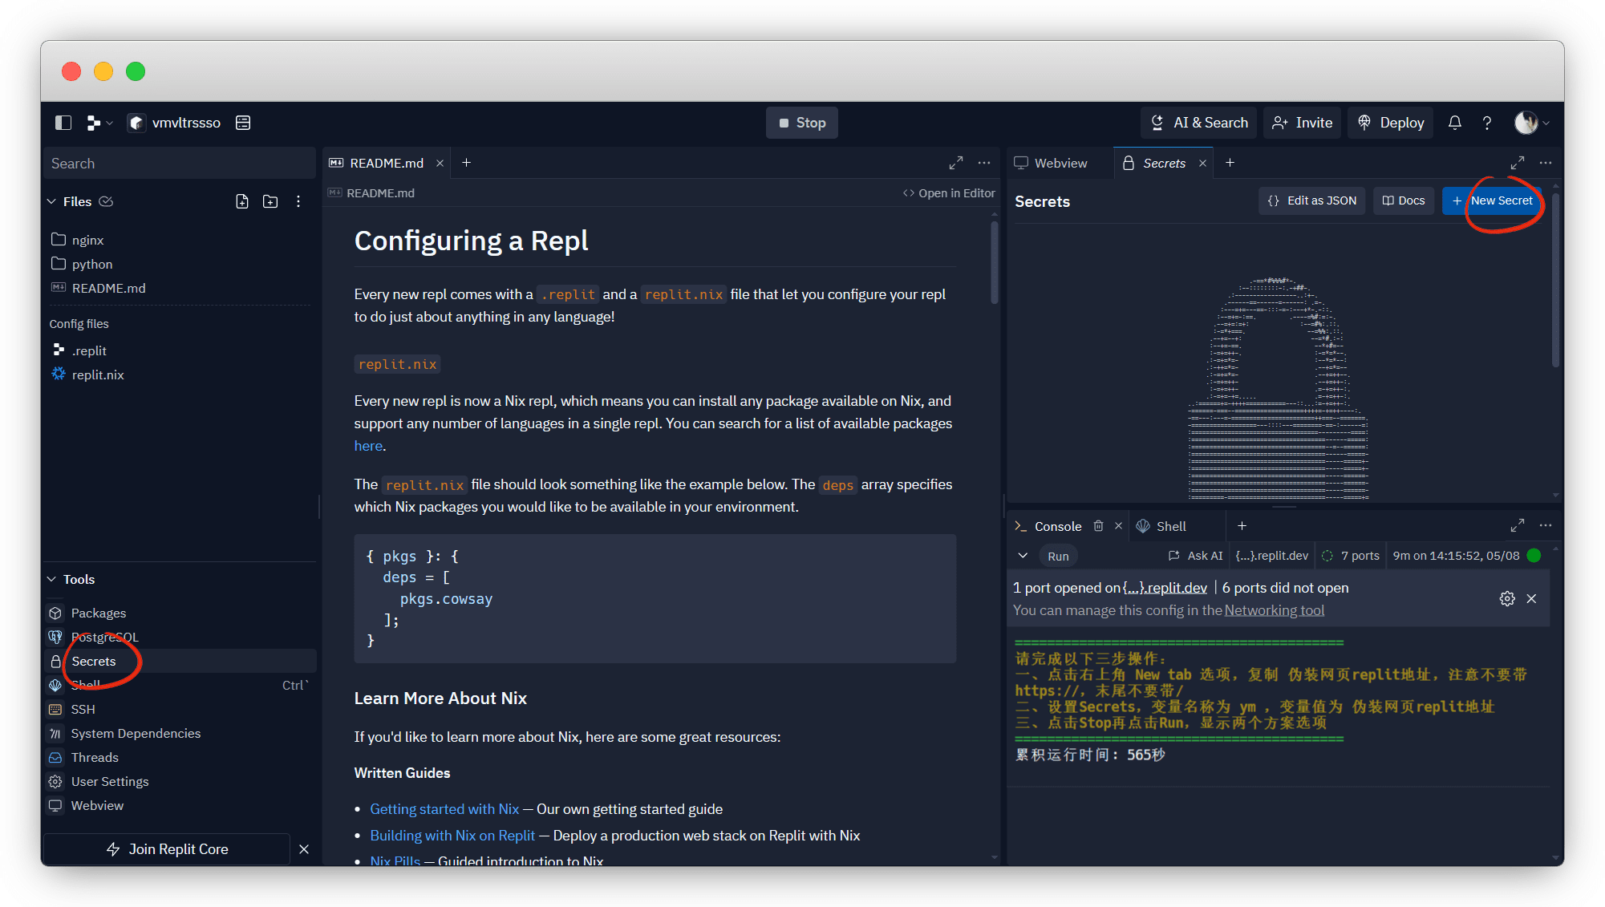Add a new tab in editor pane
Image resolution: width=1605 pixels, height=907 pixels.
pos(466,163)
